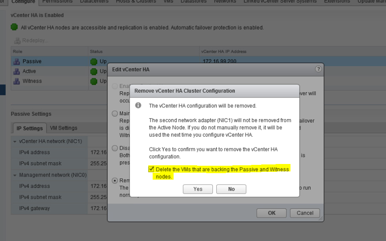
Task: Select the Witness row in the node table
Action: point(59,81)
